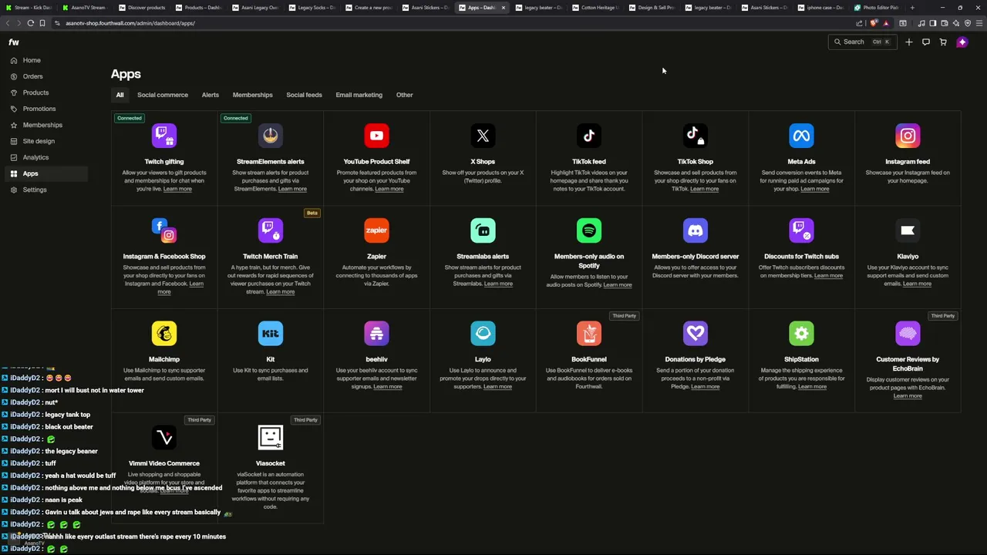Follow Learn more link under Meta Ads
This screenshot has height=555, width=987.
(x=815, y=189)
